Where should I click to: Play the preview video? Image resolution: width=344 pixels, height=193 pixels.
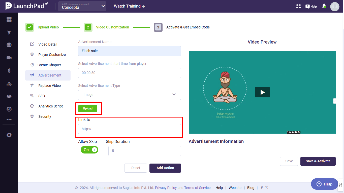[x=262, y=92]
